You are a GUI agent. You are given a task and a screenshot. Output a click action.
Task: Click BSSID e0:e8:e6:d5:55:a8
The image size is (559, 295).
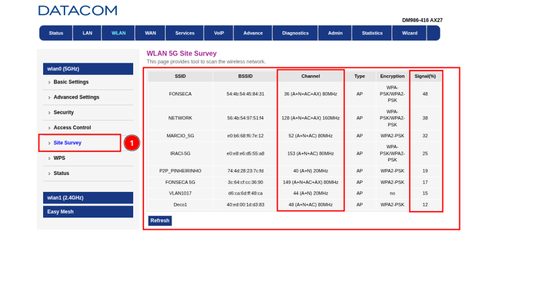245,154
